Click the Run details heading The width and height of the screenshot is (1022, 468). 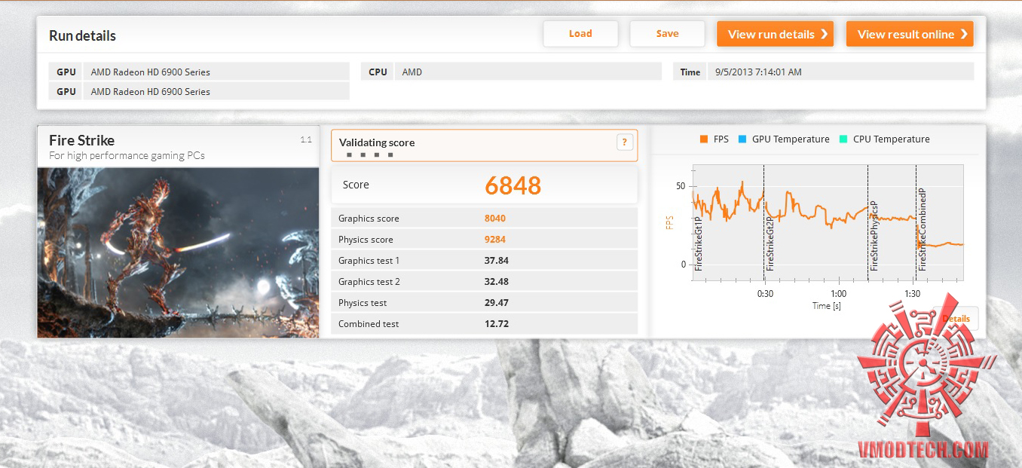[82, 36]
